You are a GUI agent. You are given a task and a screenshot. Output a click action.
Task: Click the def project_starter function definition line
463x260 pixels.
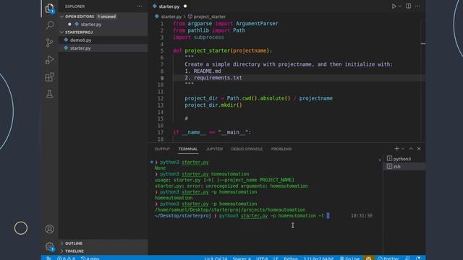point(222,51)
